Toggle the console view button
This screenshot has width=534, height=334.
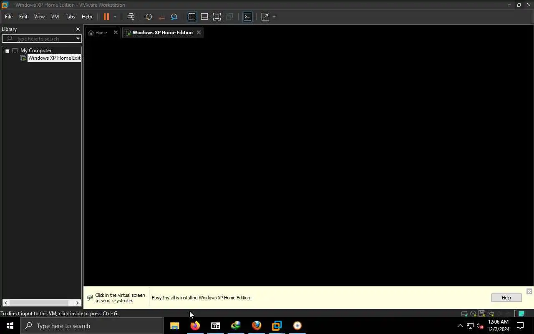(x=247, y=17)
